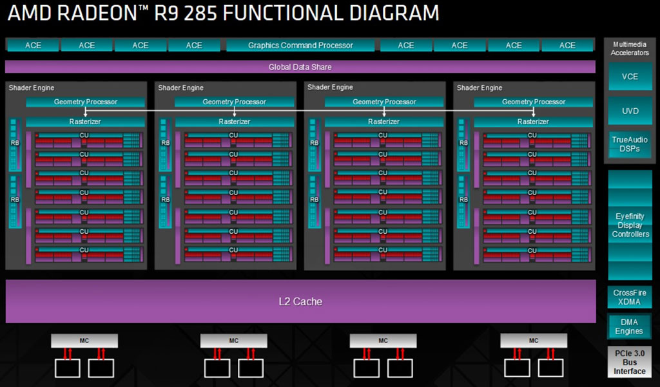The width and height of the screenshot is (660, 387).
Task: Select the leftmost ACE block
Action: click(33, 45)
